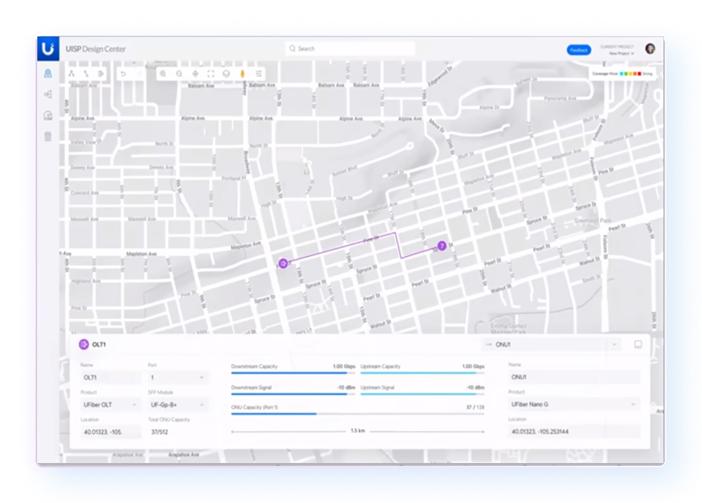Click the Upstream Signal bar
The height and width of the screenshot is (503, 702).
click(x=422, y=395)
